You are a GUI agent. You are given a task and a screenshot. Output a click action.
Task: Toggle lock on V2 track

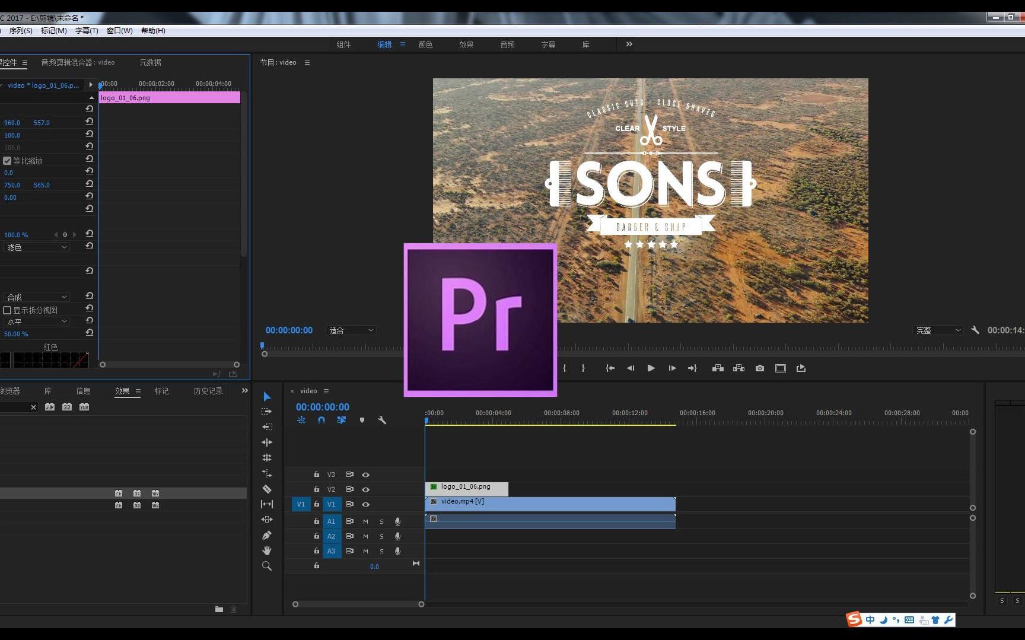317,489
